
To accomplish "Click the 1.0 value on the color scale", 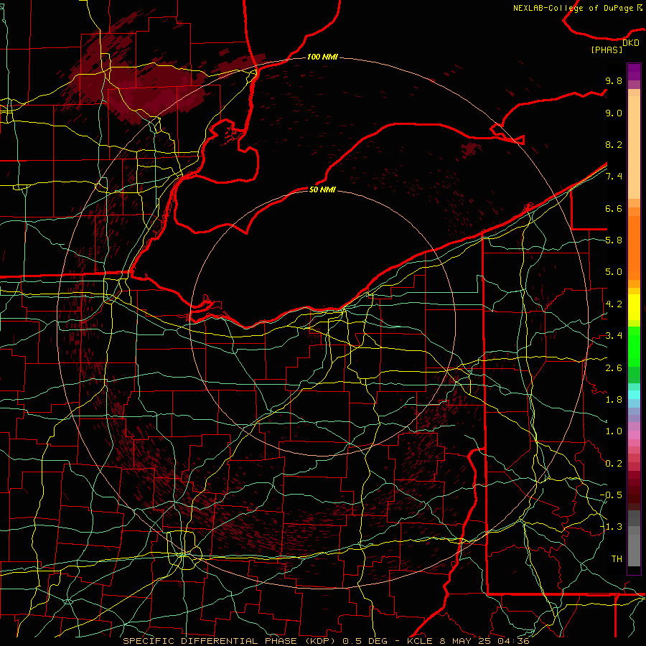I will click(x=614, y=431).
